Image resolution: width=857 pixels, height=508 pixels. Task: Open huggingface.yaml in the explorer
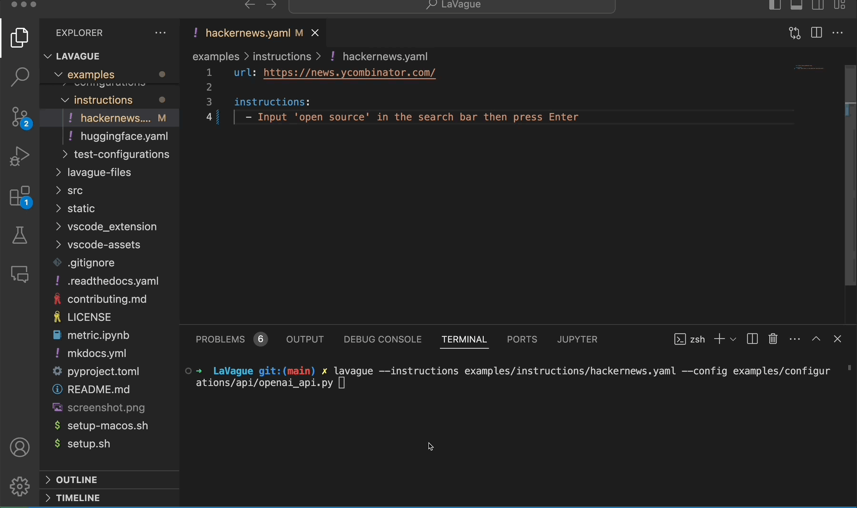coord(110,136)
